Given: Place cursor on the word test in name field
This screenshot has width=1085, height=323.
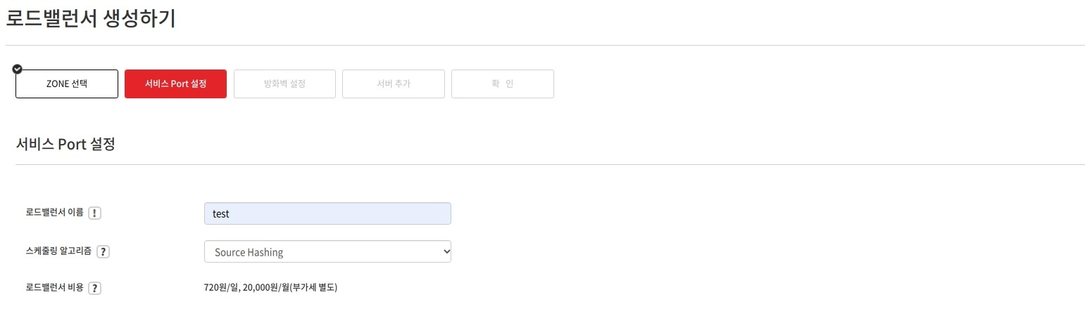Looking at the screenshot, I should 221,213.
